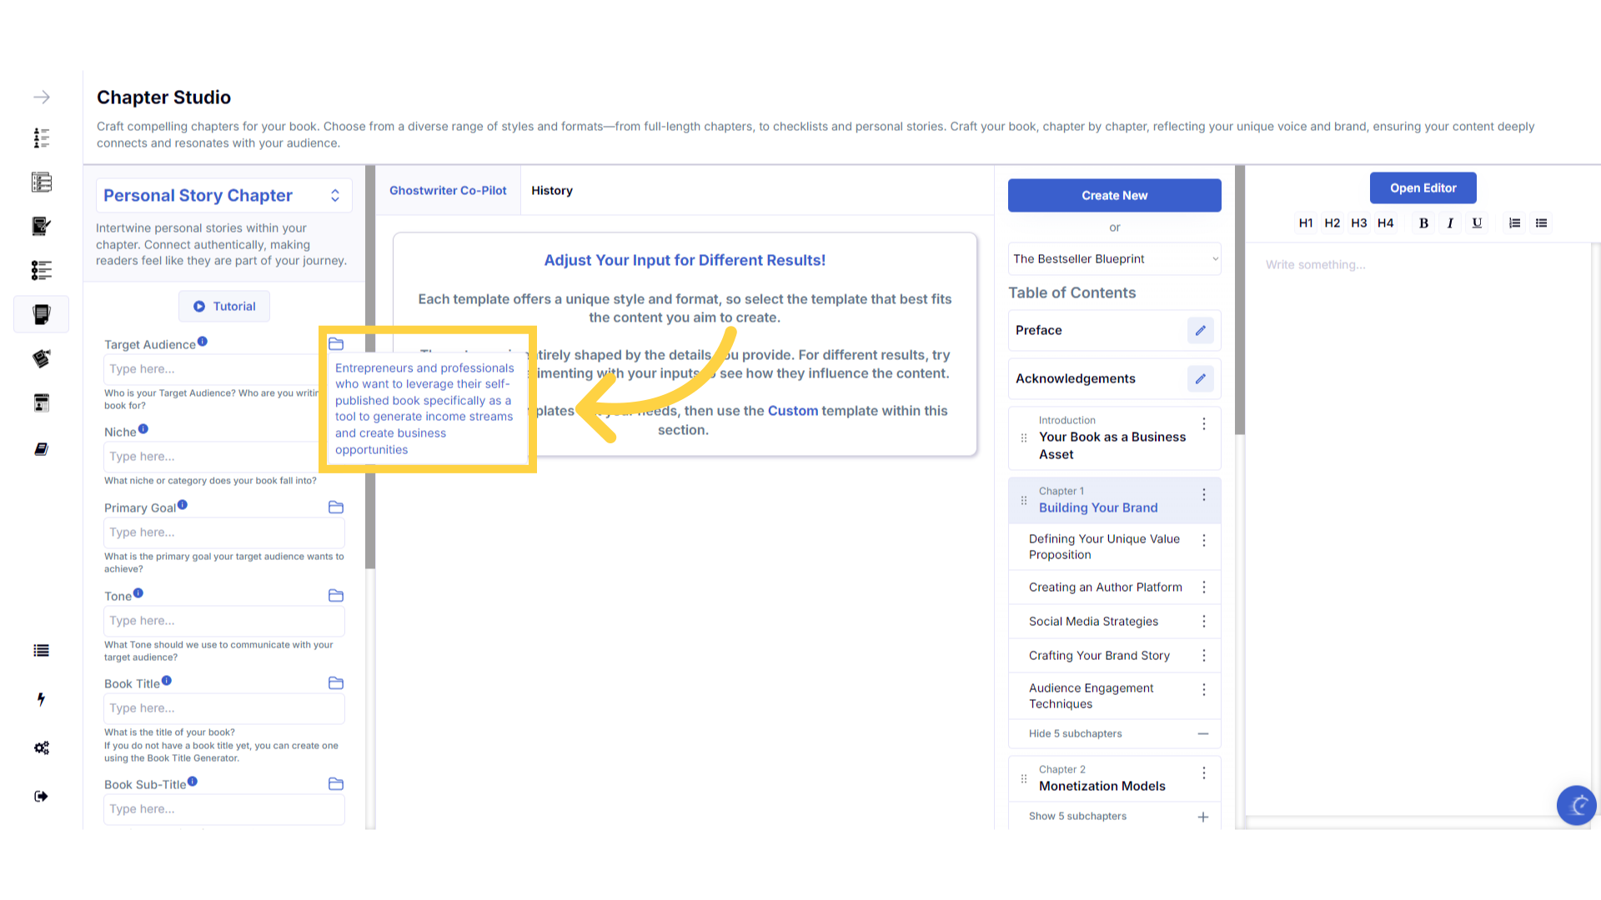Click the Bold formatting icon
Screen dimensions: 1601x900
[x=1423, y=223]
